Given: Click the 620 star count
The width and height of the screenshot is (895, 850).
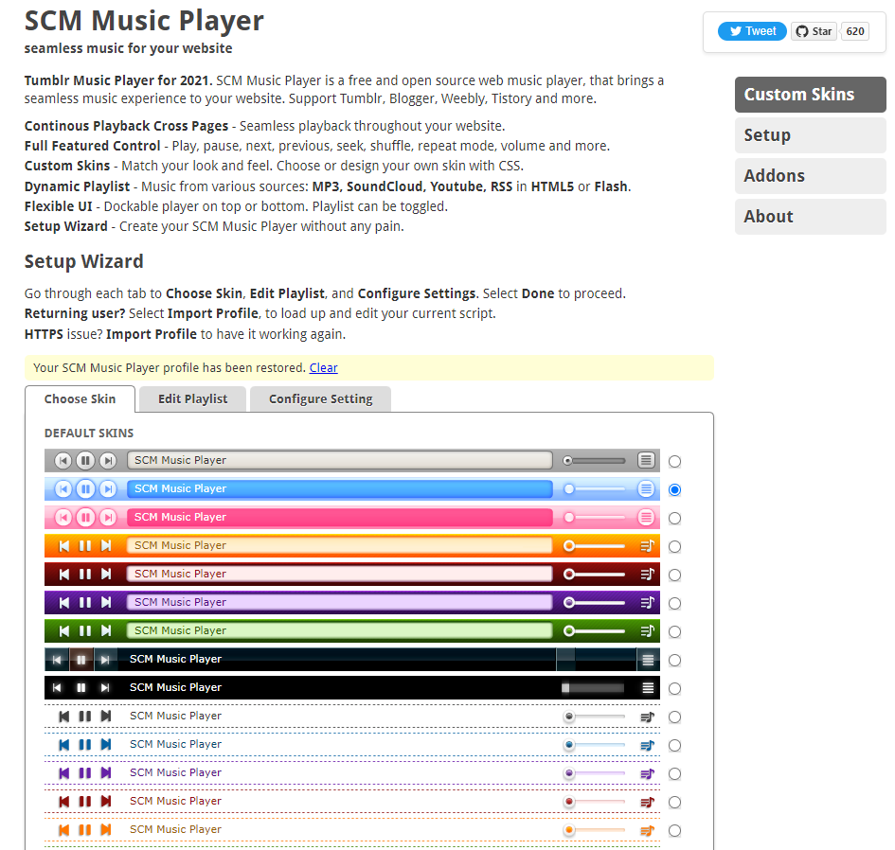Looking at the screenshot, I should [855, 31].
